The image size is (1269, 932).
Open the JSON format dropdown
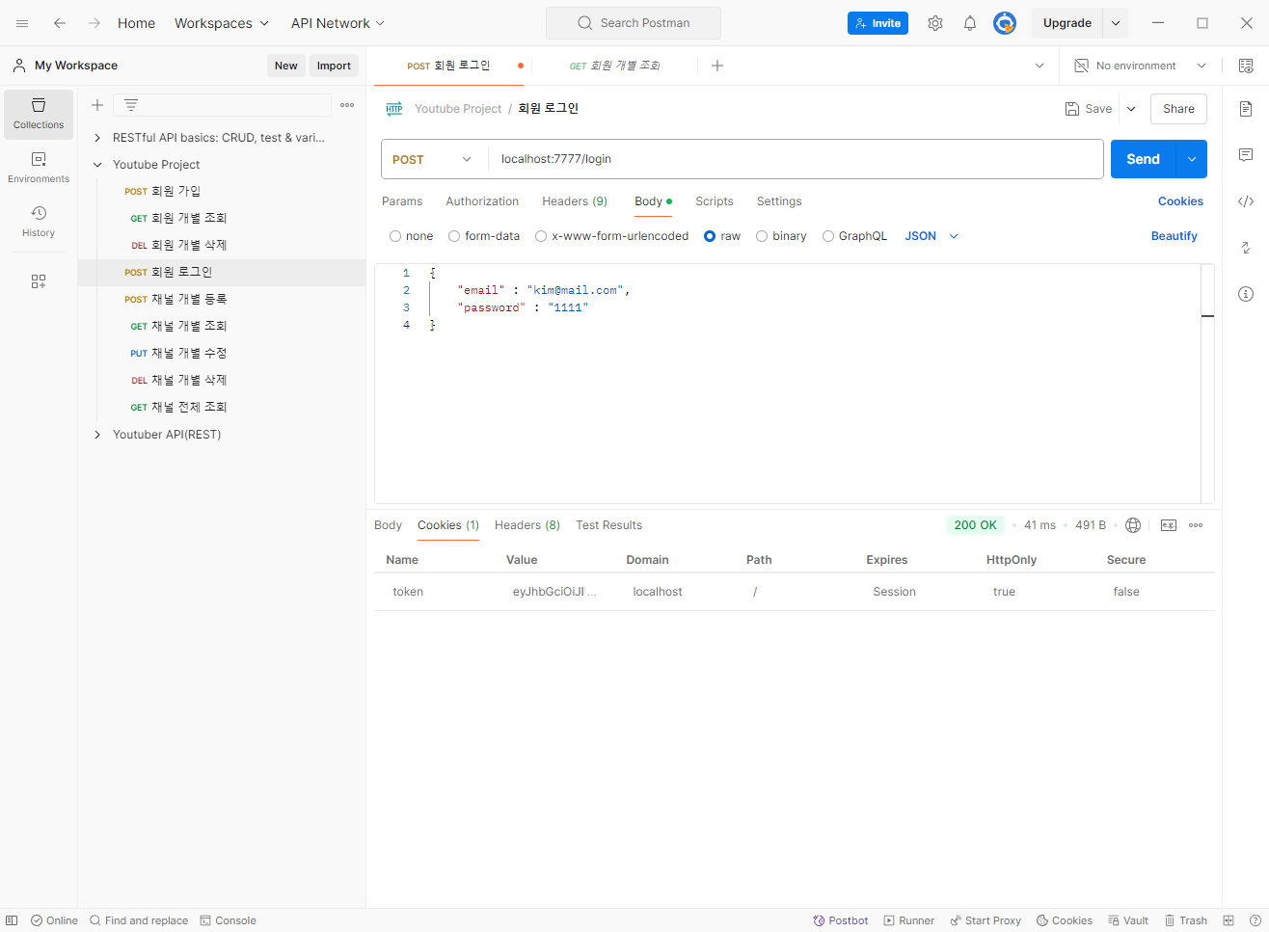[x=931, y=236]
